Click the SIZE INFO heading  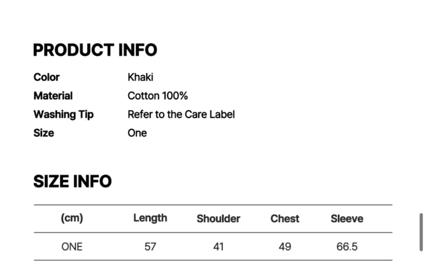pyautogui.click(x=72, y=181)
